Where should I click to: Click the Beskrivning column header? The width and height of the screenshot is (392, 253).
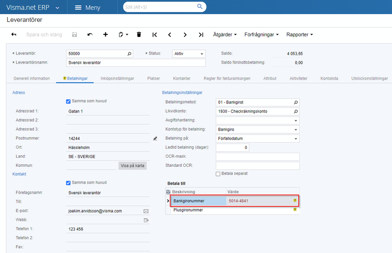[199, 192]
